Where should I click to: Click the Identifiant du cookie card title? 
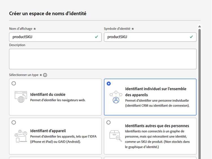click(48, 95)
